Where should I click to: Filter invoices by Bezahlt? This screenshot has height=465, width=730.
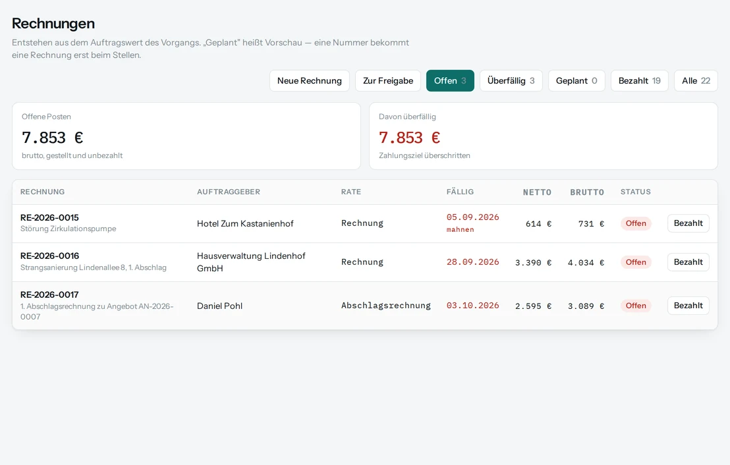click(639, 80)
